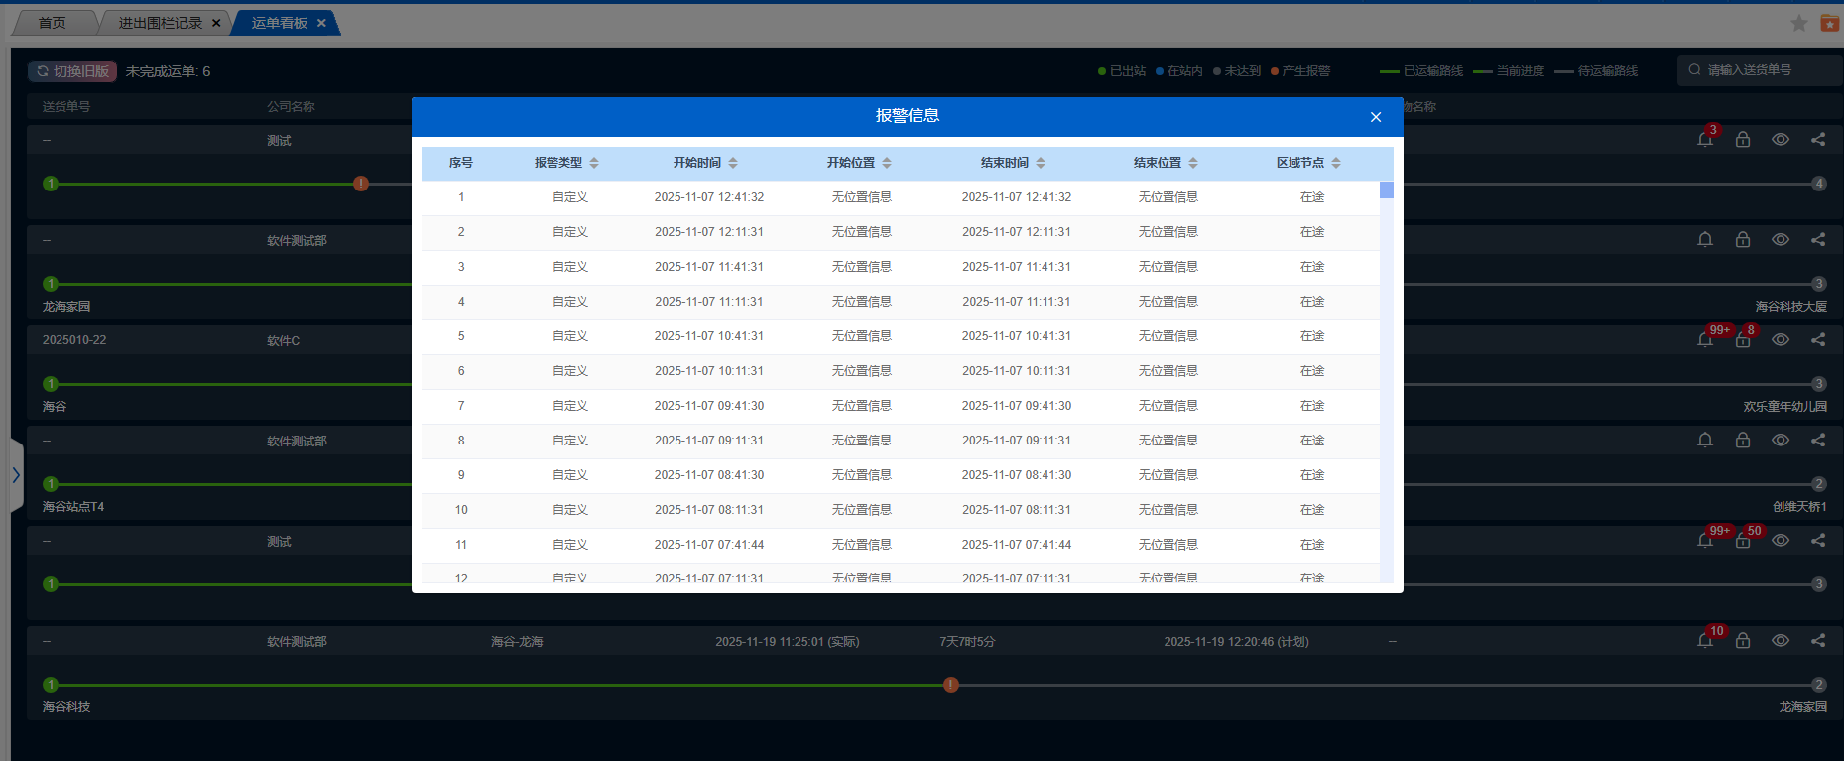Click the lock icon in the first waybill row
The height and width of the screenshot is (761, 1844).
coord(1743,140)
